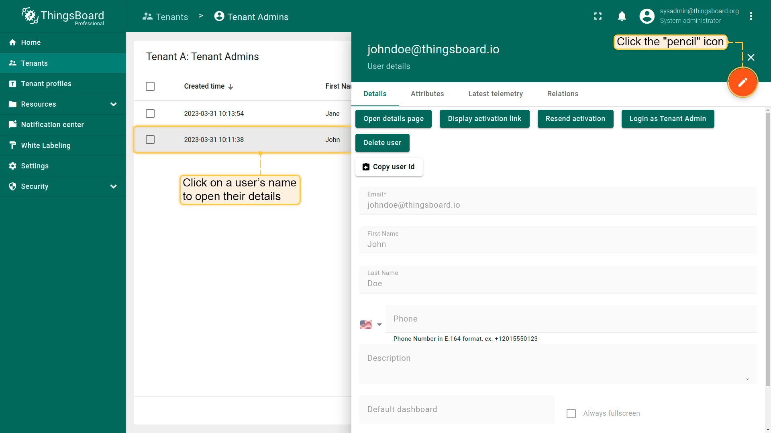This screenshot has width=771, height=433.
Task: Click the ThingsBoard logo
Action: [63, 16]
